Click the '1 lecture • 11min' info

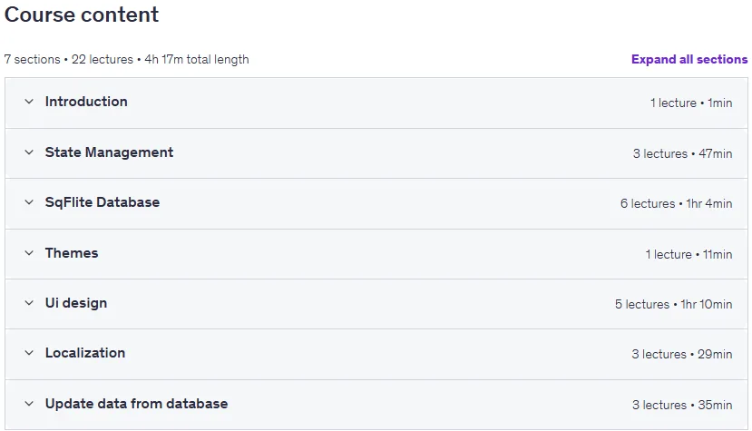[689, 254]
